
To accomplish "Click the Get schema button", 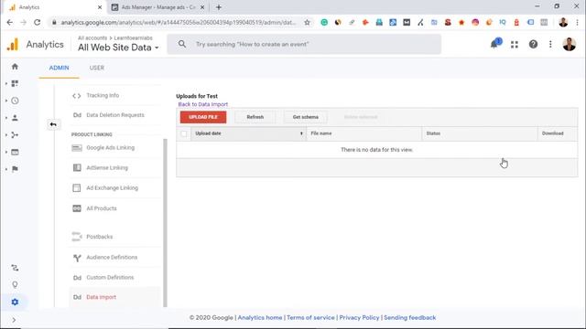I will click(305, 117).
